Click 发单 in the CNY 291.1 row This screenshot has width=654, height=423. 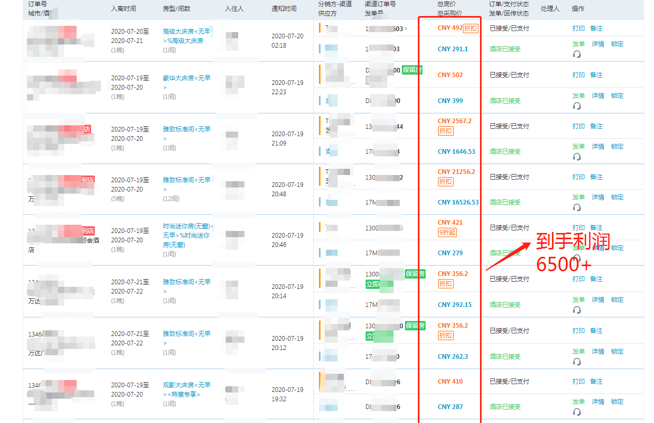578,44
